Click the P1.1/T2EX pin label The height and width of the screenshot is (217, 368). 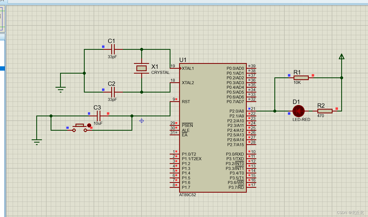[x=192, y=159]
